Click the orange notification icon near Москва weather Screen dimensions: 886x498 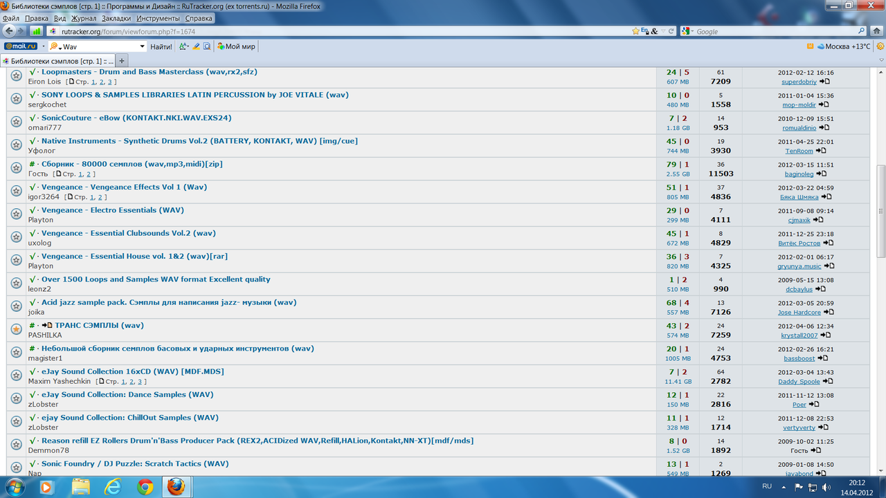[x=810, y=46]
